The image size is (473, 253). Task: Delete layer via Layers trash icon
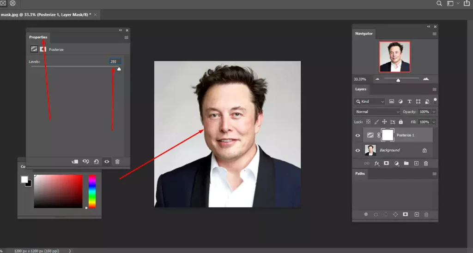coord(426,163)
